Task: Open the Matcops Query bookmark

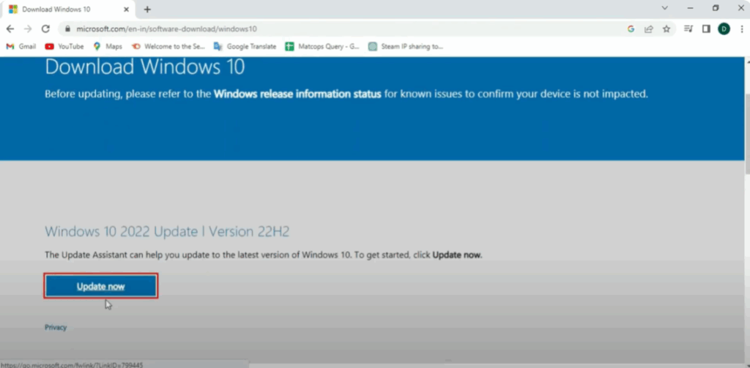Action: tap(322, 46)
